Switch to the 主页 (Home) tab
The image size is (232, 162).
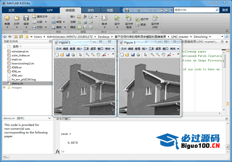(x=11, y=10)
